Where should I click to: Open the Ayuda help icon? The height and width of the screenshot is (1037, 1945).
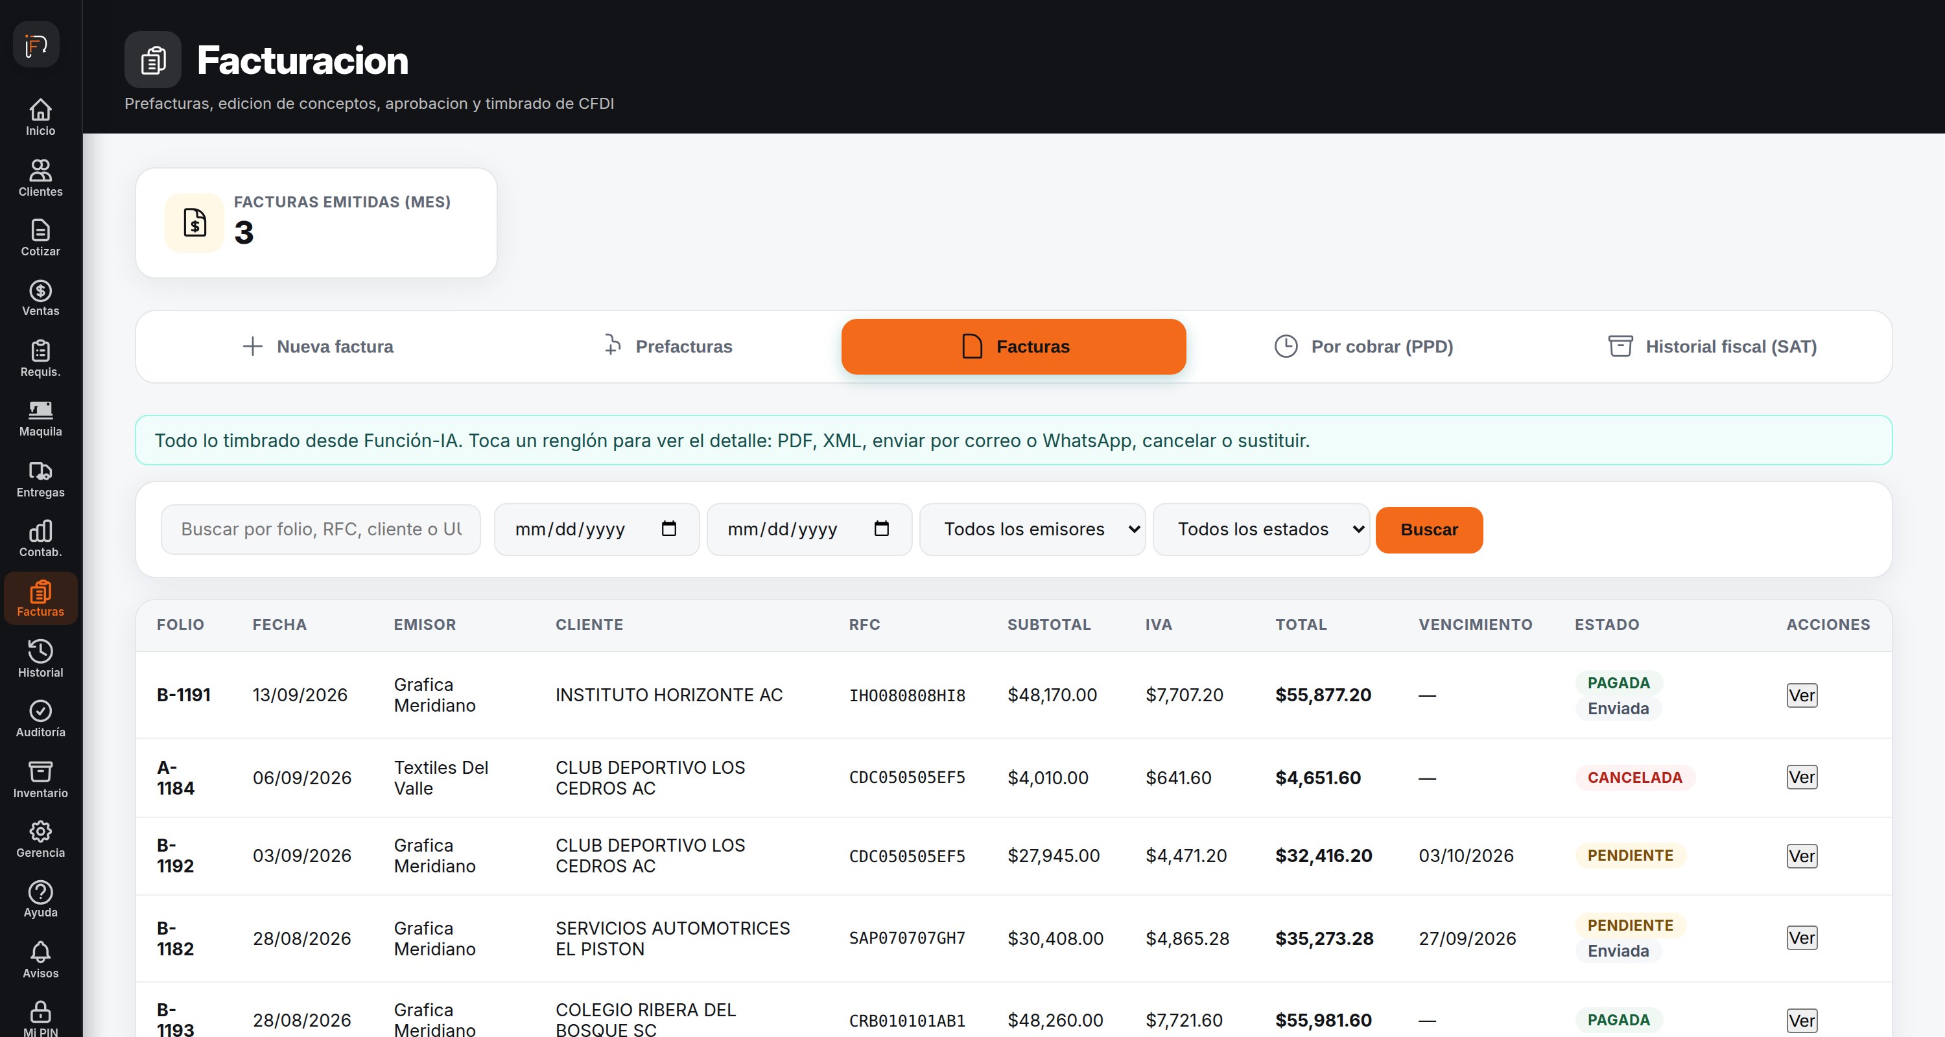(x=40, y=892)
